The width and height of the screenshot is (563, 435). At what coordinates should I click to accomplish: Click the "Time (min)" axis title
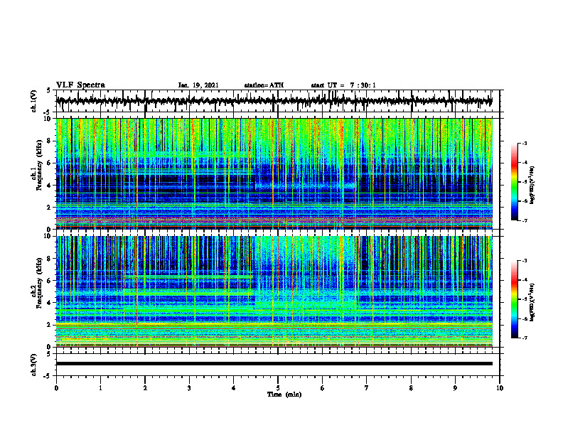tap(284, 394)
